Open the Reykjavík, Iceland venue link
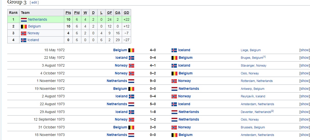Image resolution: width=310 pixels, height=140 pixels. pos(253,96)
